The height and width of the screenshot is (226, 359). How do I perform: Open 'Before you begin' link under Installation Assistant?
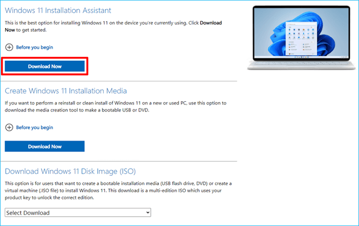pyautogui.click(x=34, y=47)
